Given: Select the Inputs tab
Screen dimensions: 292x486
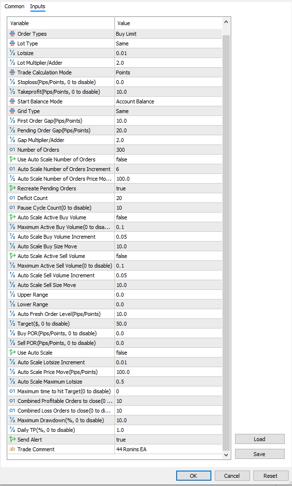Looking at the screenshot, I should pyautogui.click(x=37, y=7).
